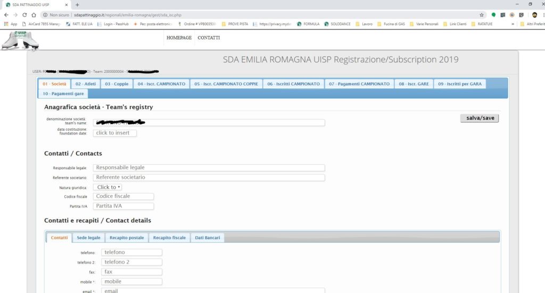The height and width of the screenshot is (293, 545).
Task: Click the salva/save button
Action: (480, 119)
